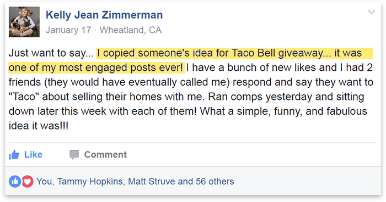Select the Wheatland, CA location link

coord(131,30)
